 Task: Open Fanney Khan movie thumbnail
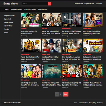coord(31,46)
